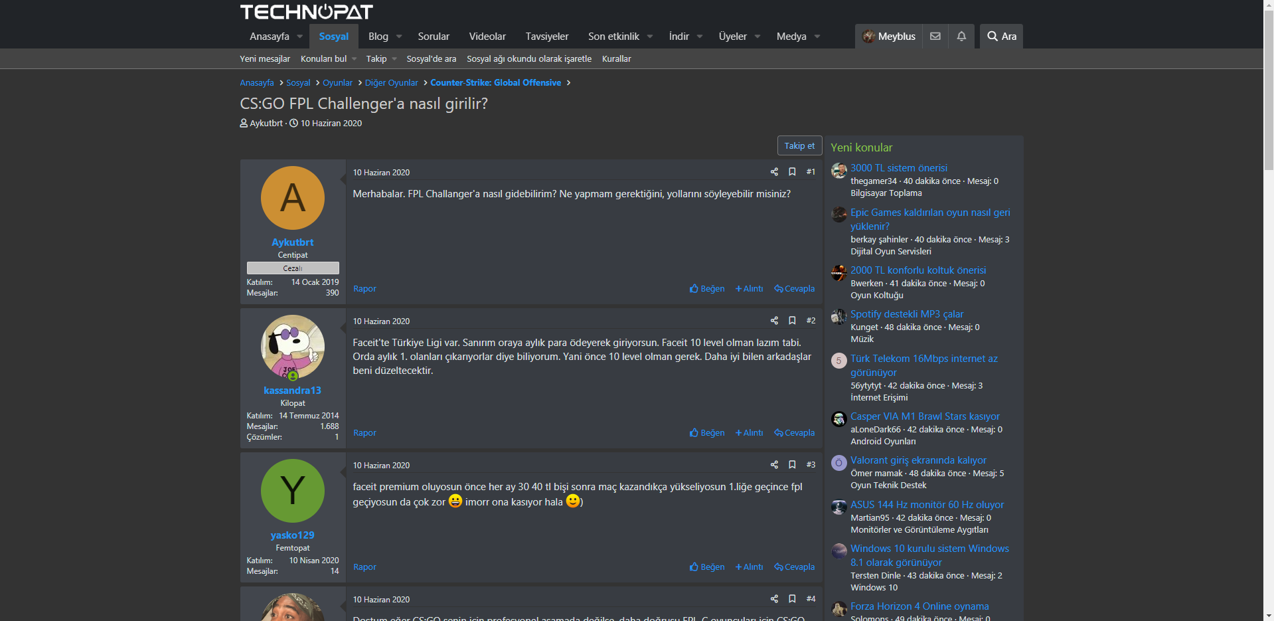Bookmark post #4
Image resolution: width=1274 pixels, height=621 pixels.
[x=792, y=599]
